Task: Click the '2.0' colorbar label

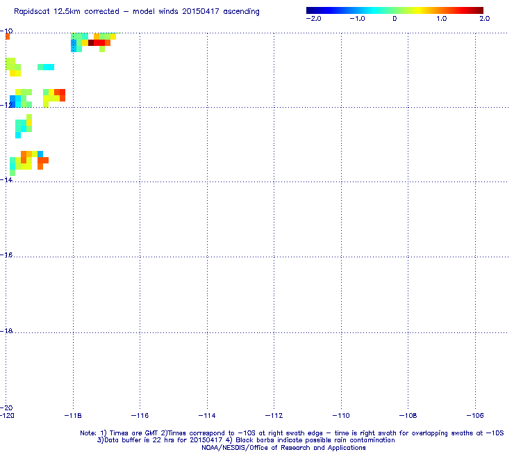Action: pos(485,19)
